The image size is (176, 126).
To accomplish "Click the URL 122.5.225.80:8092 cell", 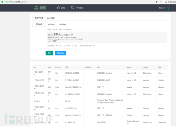I will (x=73, y=73).
